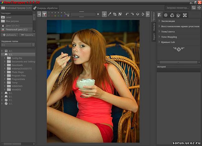Expand the Tone Mapping section
202x146 pixels.
(169, 37)
